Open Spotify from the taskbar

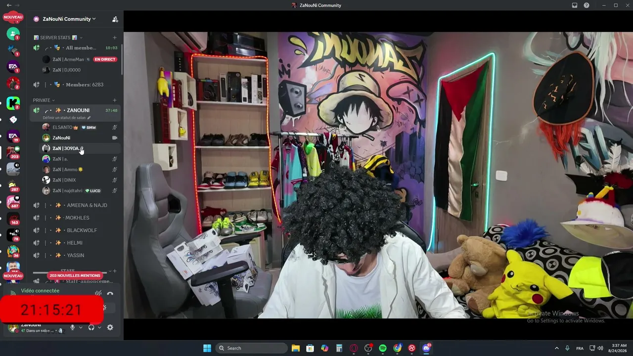point(383,348)
